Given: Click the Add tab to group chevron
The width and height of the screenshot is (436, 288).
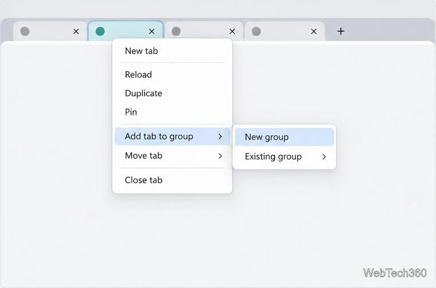Looking at the screenshot, I should click(220, 137).
